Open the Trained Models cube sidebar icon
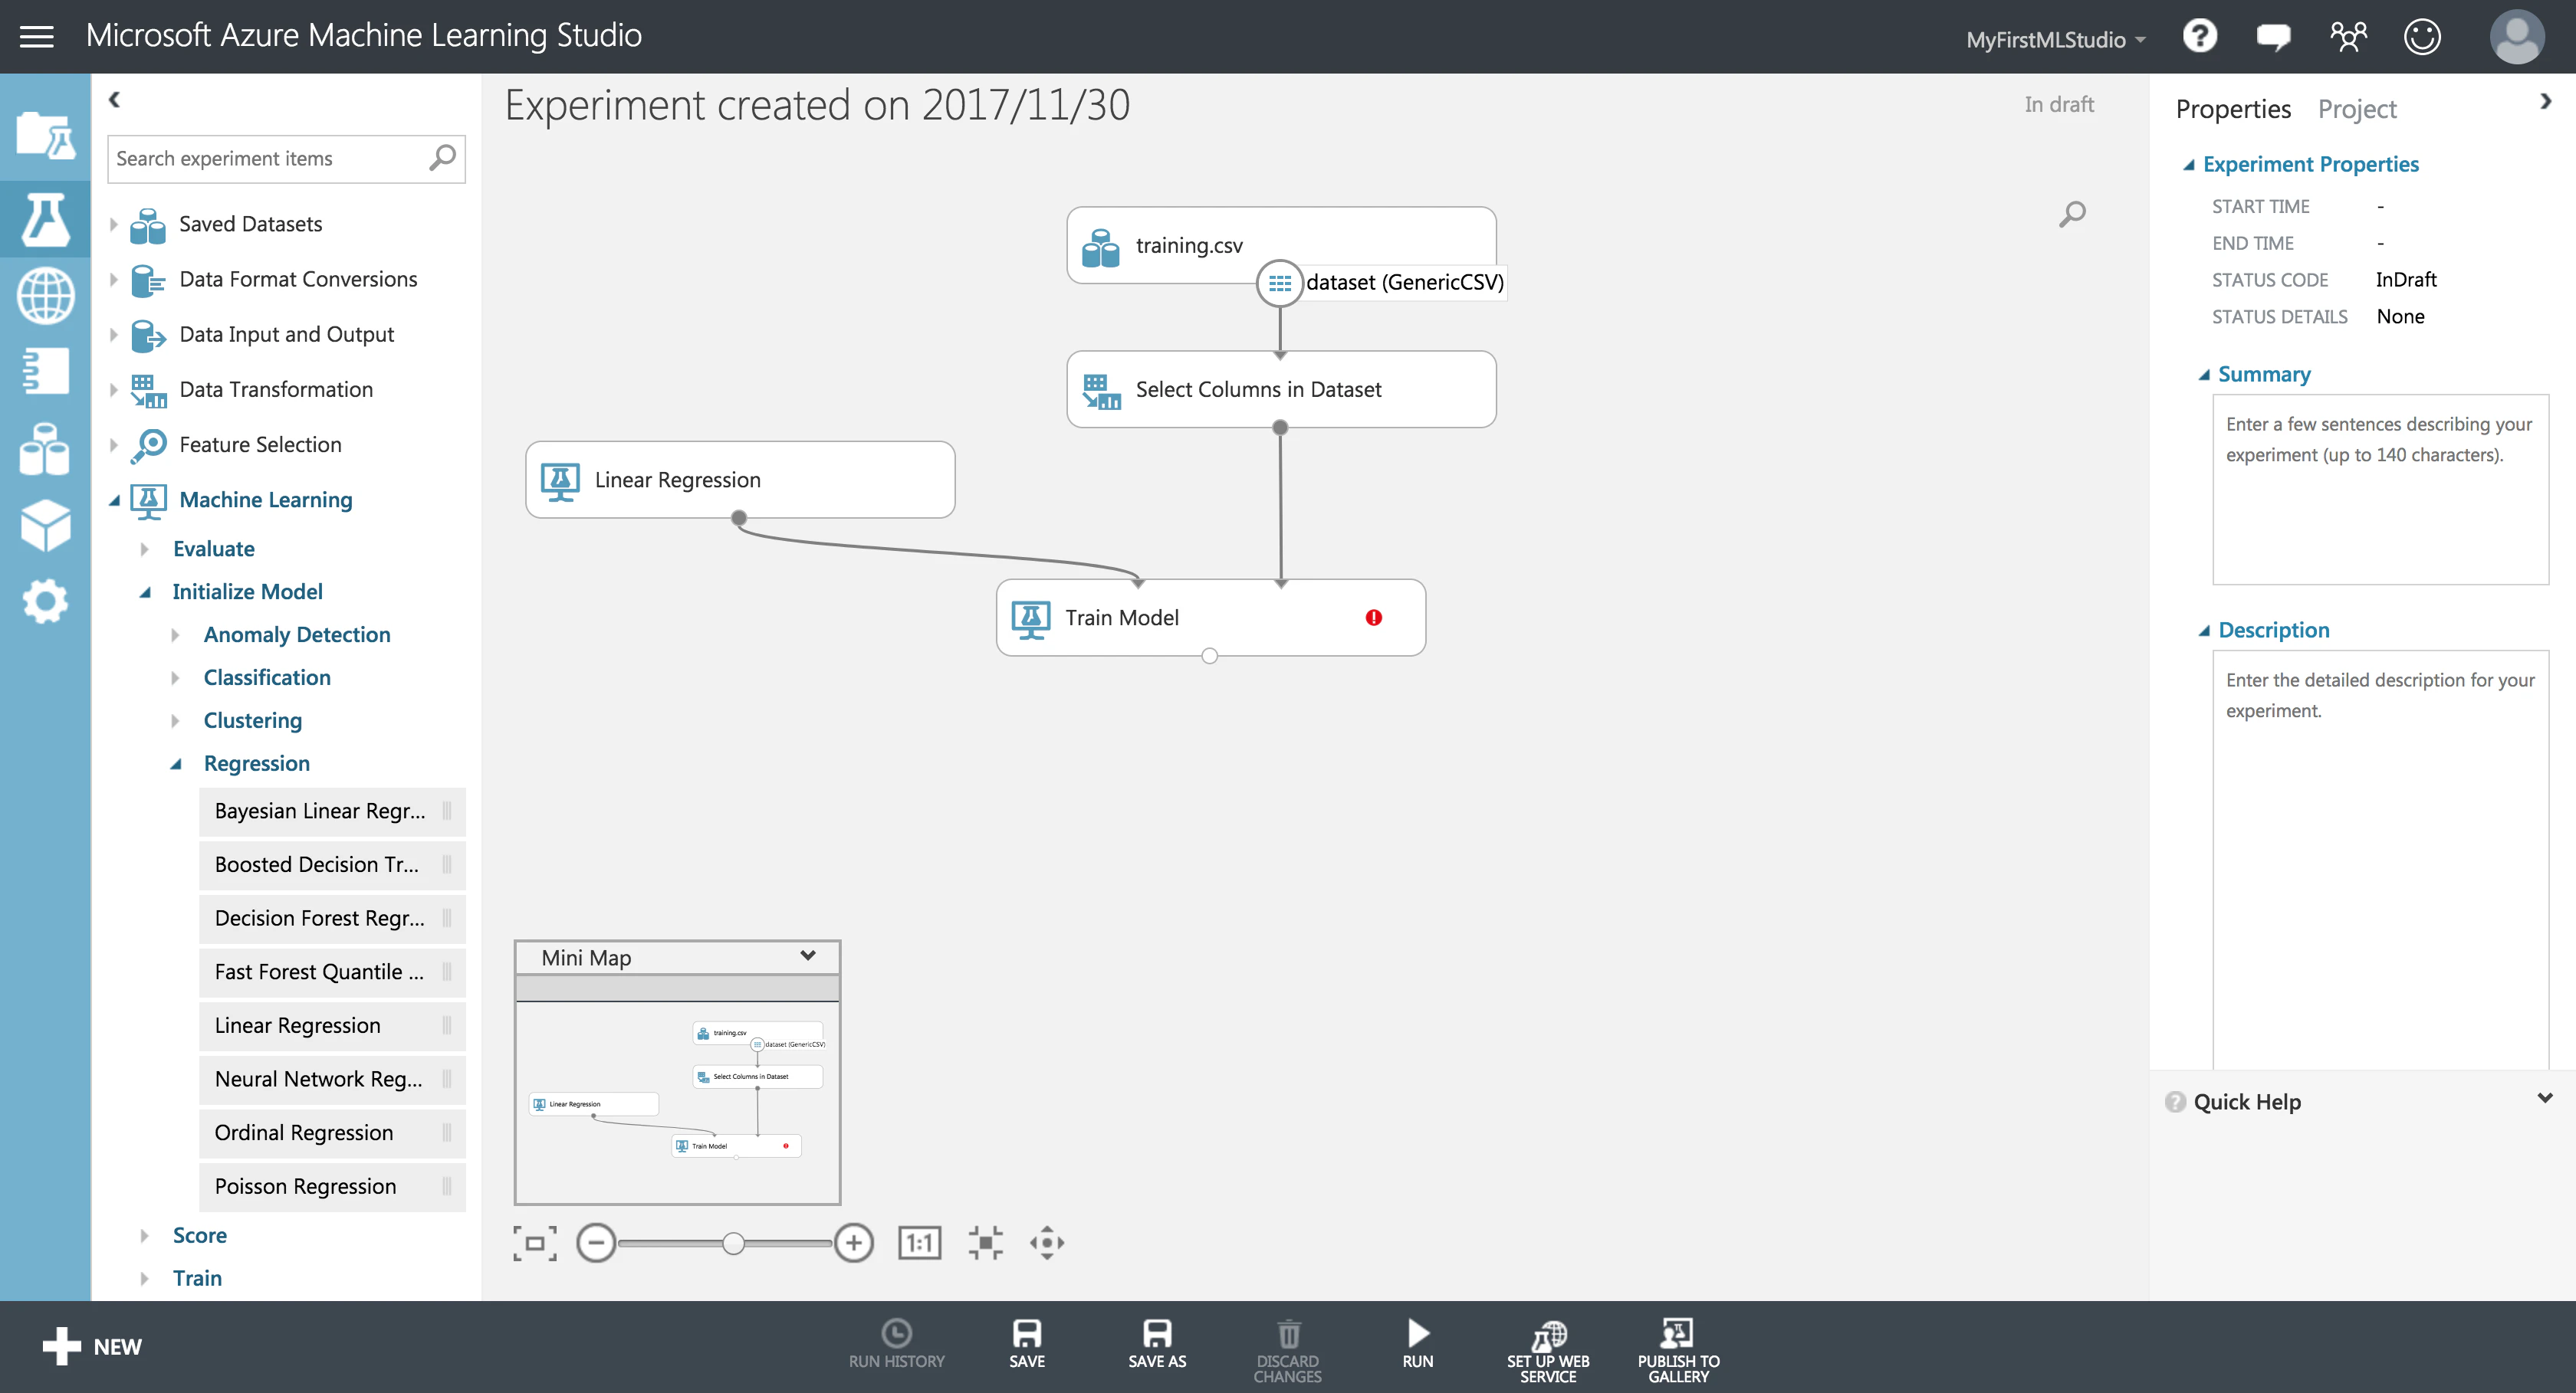The width and height of the screenshot is (2576, 1393). click(45, 526)
